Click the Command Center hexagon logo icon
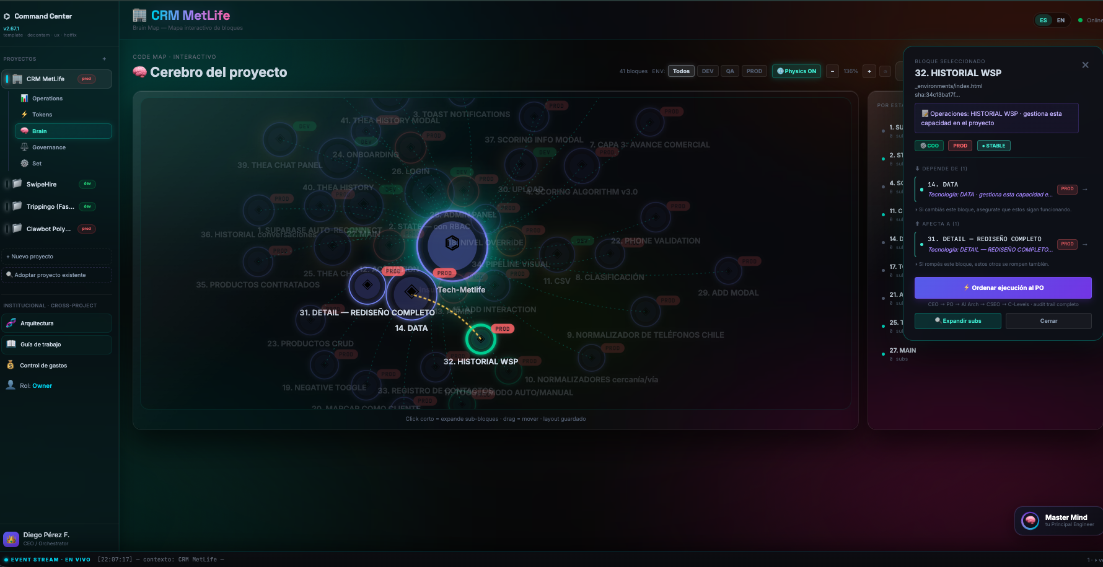Viewport: 1103px width, 567px height. pyautogui.click(x=7, y=16)
